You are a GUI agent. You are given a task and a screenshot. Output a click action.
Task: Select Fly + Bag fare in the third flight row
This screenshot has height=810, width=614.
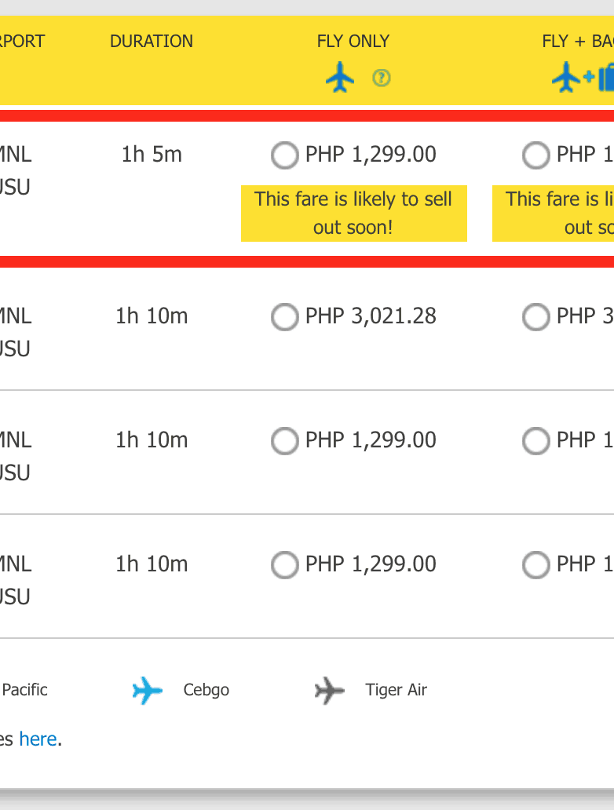tap(536, 441)
